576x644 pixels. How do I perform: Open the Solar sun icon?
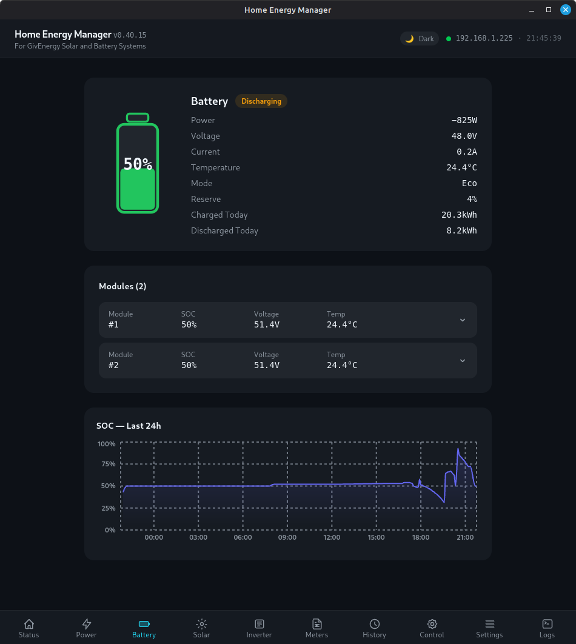pyautogui.click(x=201, y=624)
